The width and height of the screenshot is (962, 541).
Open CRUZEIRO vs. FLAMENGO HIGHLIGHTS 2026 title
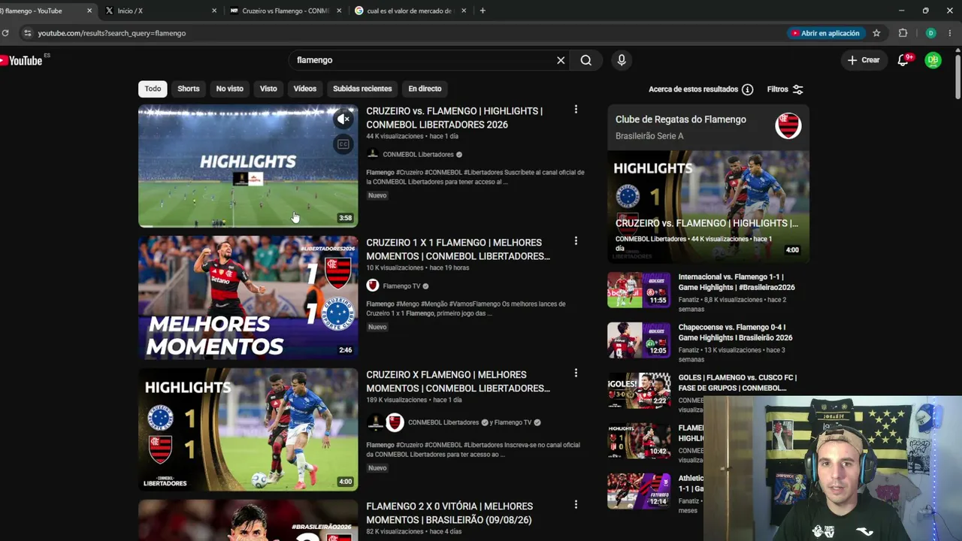(x=454, y=118)
